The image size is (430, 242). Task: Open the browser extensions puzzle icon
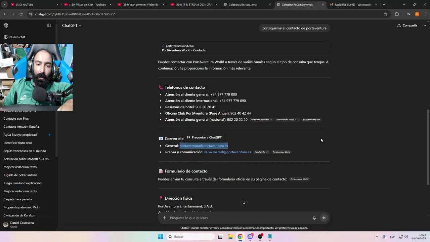pos(397,14)
